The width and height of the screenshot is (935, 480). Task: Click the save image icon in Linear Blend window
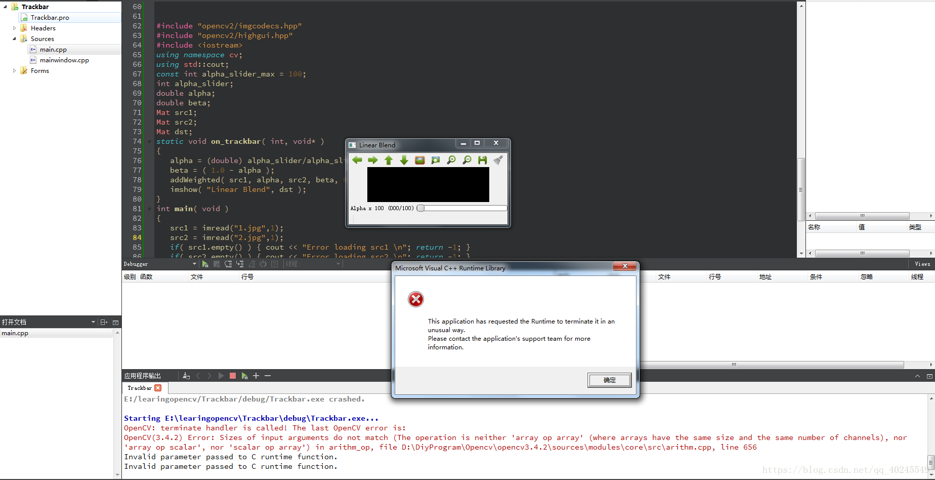(482, 159)
